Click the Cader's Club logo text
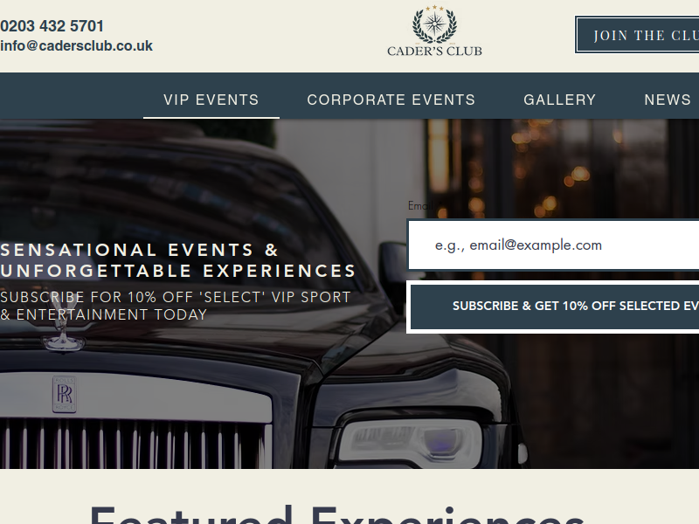 point(434,52)
